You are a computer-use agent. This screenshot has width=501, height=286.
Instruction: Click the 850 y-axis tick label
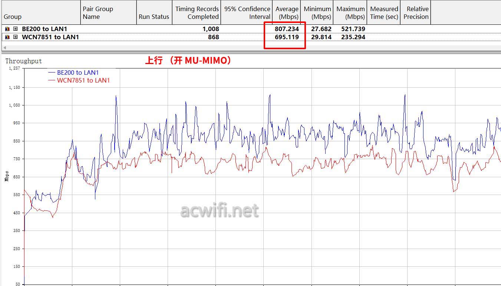17,141
